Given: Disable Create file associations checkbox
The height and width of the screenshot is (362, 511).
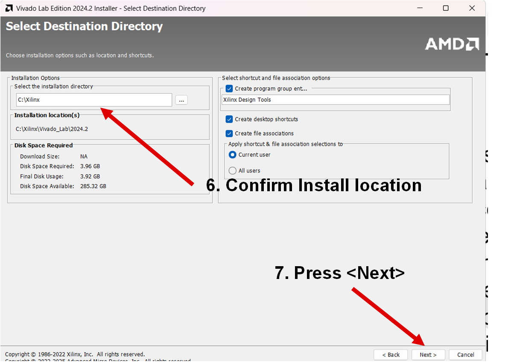Looking at the screenshot, I should coord(229,133).
